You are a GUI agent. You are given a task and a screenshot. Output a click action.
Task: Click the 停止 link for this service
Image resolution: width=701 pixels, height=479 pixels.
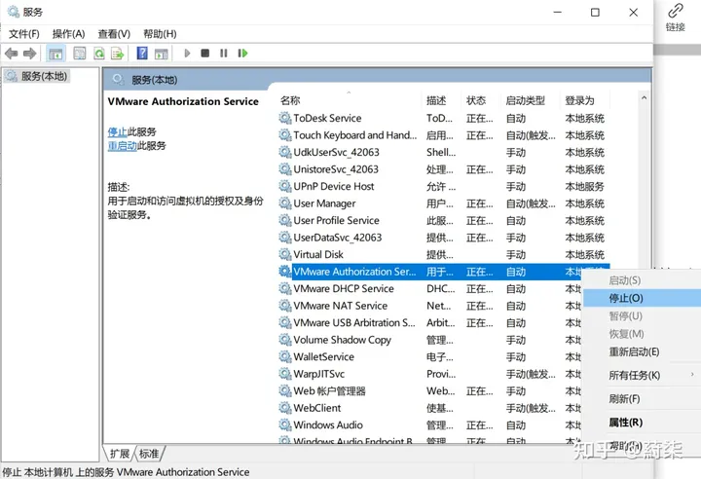(117, 132)
